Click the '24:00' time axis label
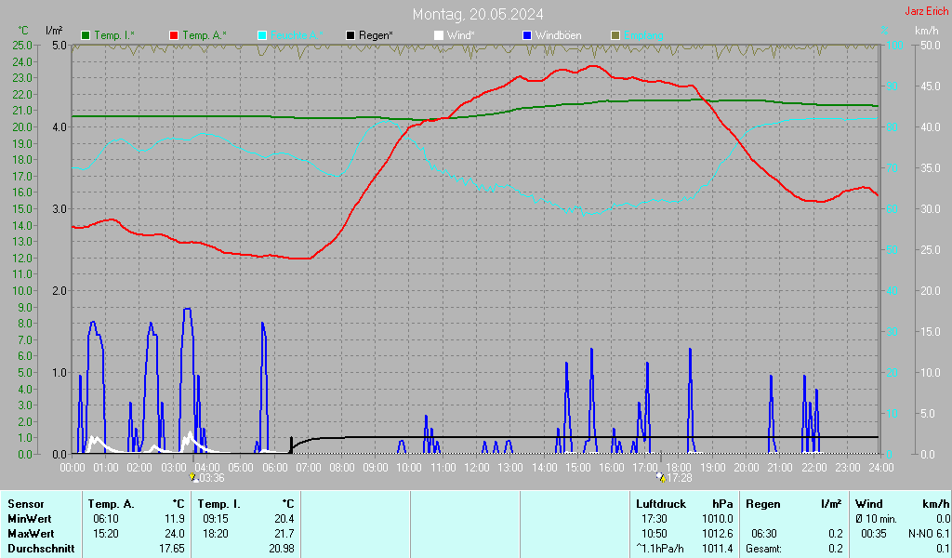This screenshot has width=952, height=558. [881, 468]
